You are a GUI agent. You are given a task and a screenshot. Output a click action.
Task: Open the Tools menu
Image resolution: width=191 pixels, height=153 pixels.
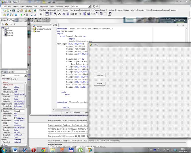(52, 7)
